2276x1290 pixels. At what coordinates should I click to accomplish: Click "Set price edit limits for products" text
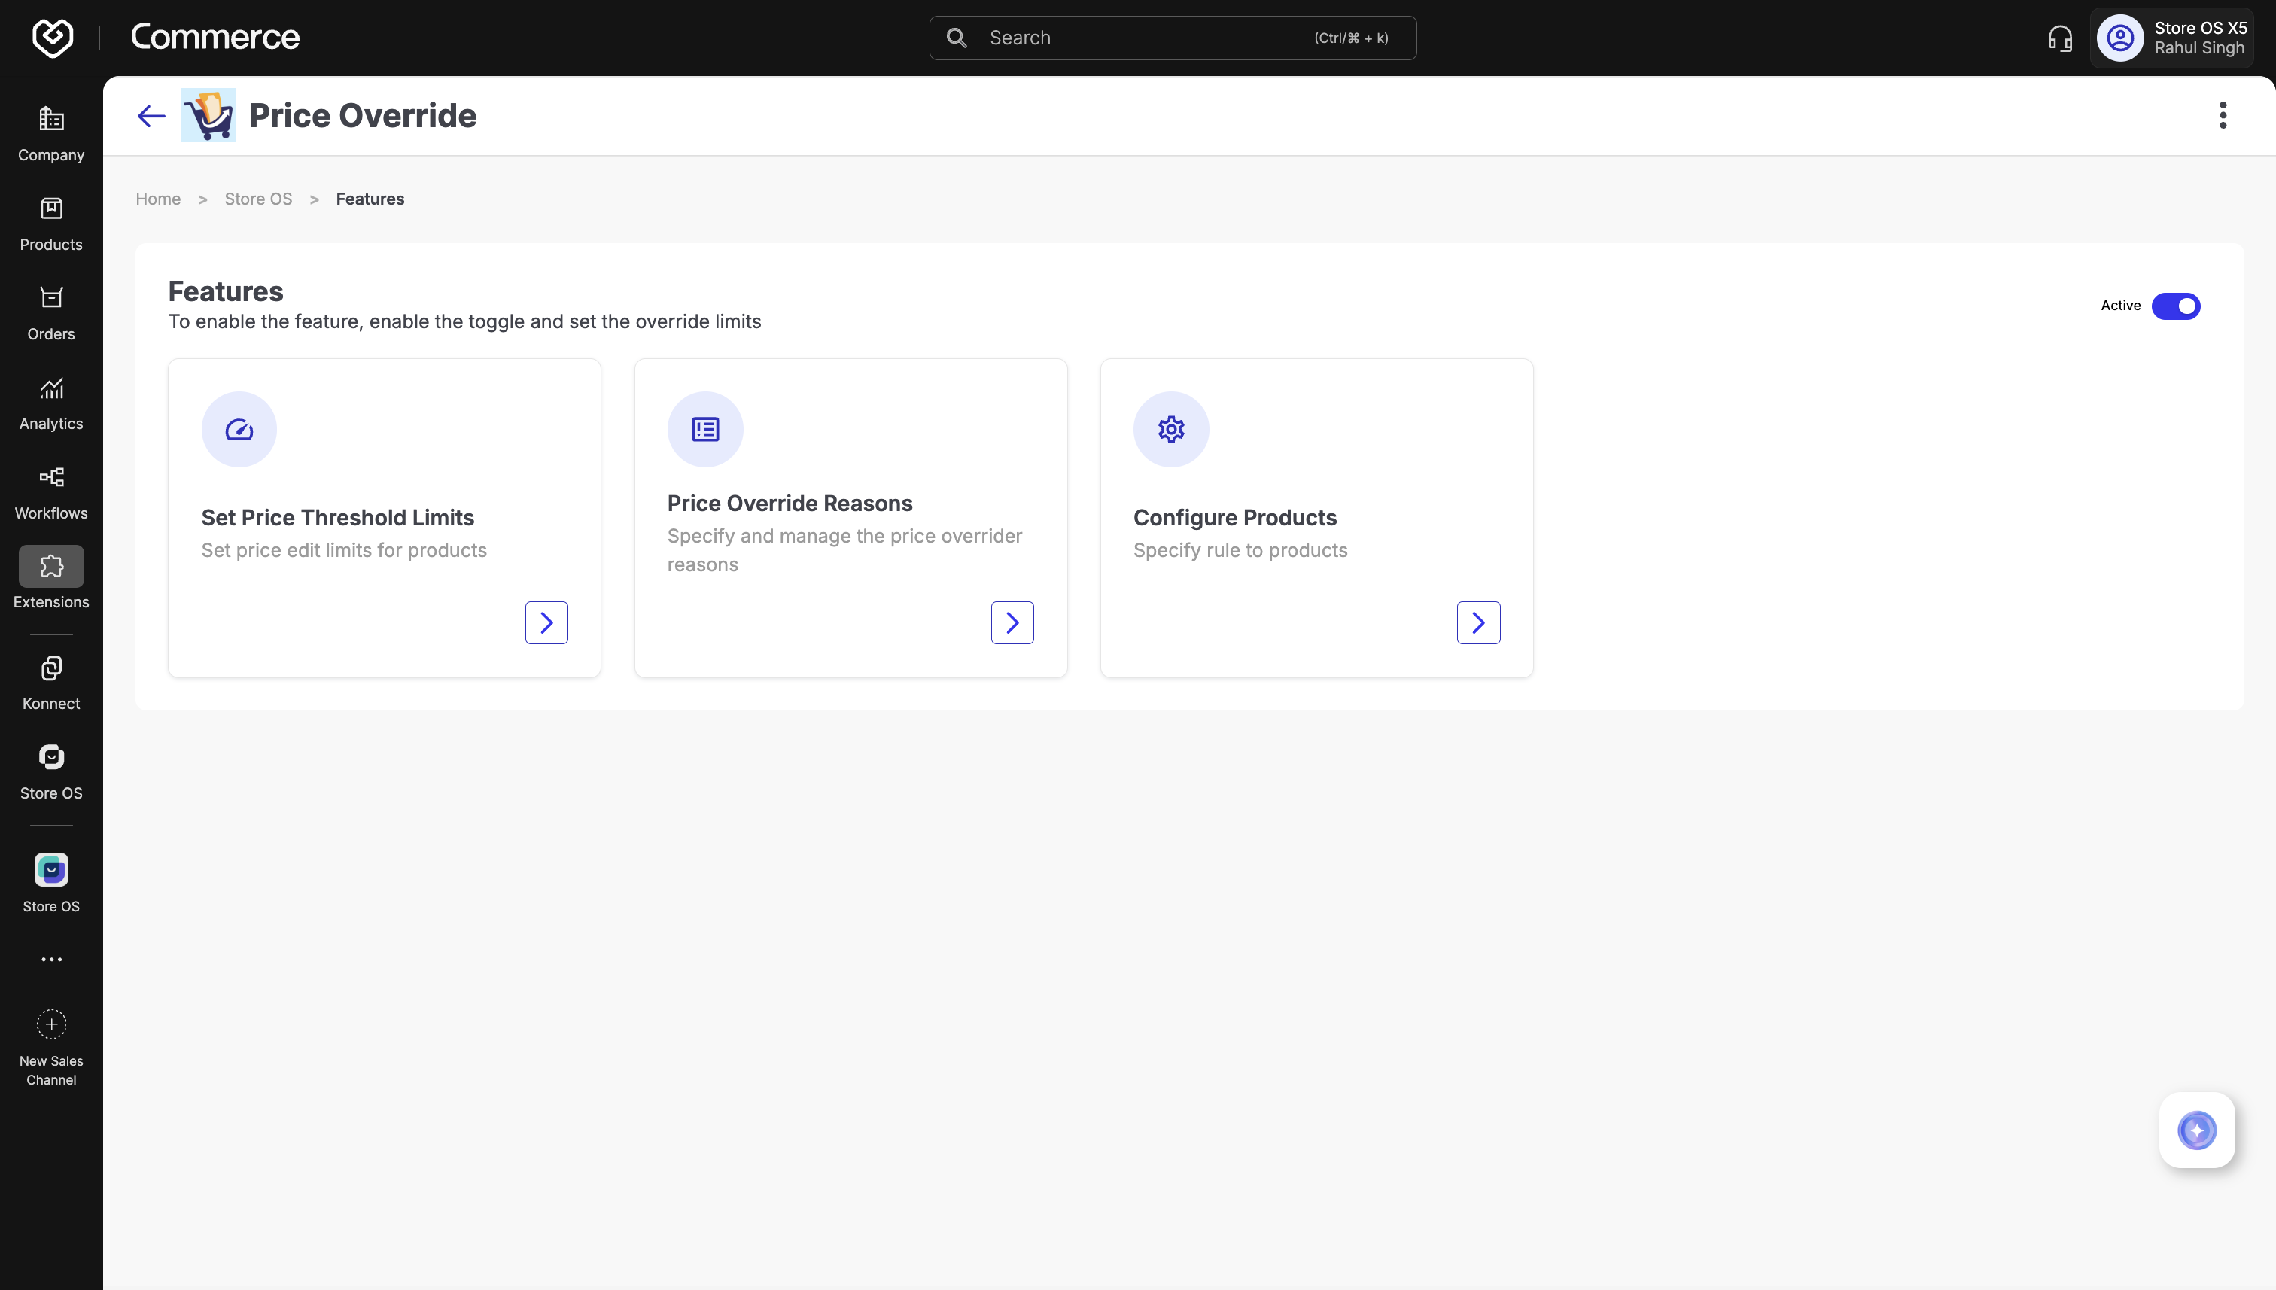click(344, 550)
